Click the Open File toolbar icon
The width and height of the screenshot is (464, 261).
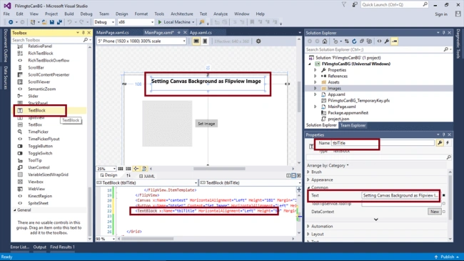tap(44, 22)
